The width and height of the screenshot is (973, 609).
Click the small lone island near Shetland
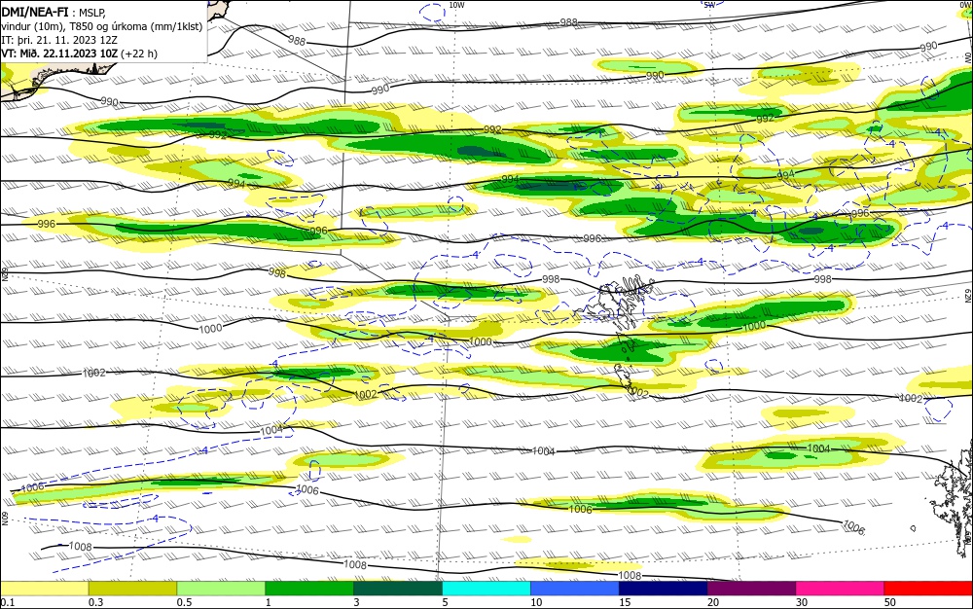pos(914,528)
